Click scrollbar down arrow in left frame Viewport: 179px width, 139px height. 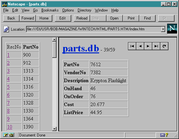coord(54,129)
